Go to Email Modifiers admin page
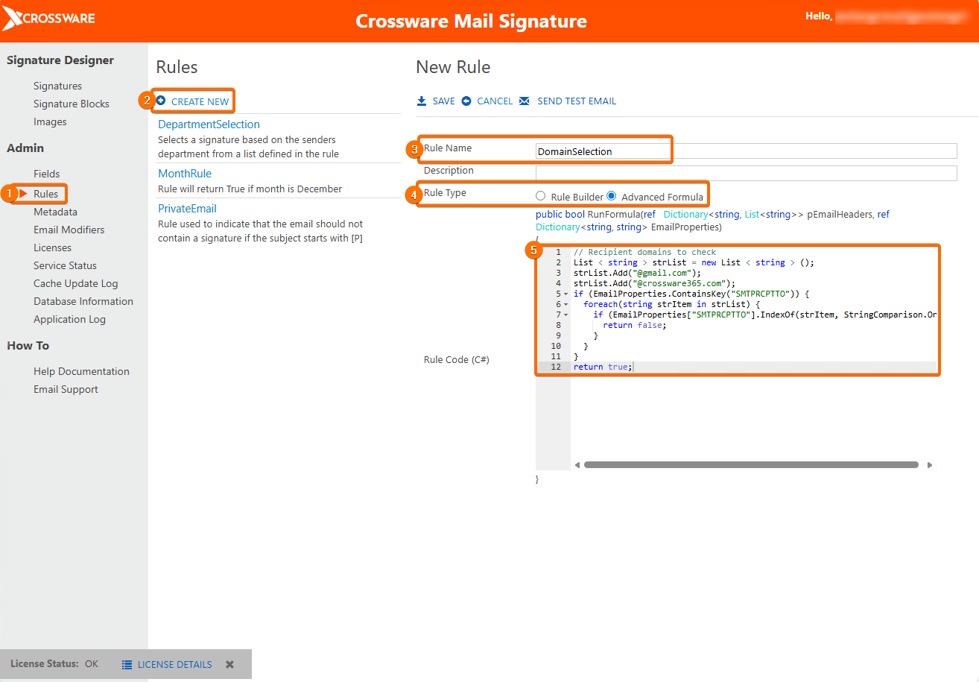This screenshot has width=979, height=682. click(69, 230)
